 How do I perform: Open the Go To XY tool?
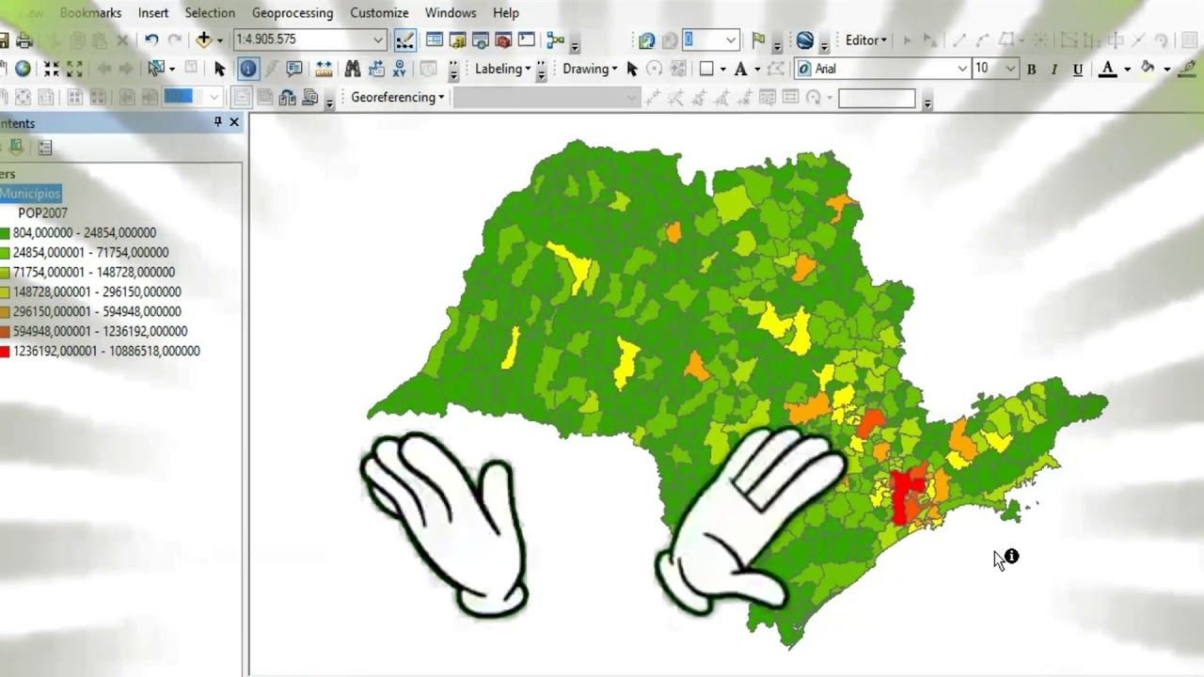coord(400,69)
